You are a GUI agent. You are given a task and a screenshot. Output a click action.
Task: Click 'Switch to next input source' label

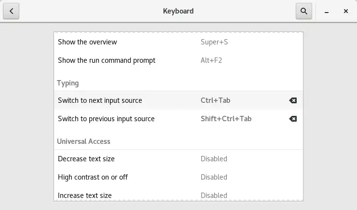coord(100,100)
